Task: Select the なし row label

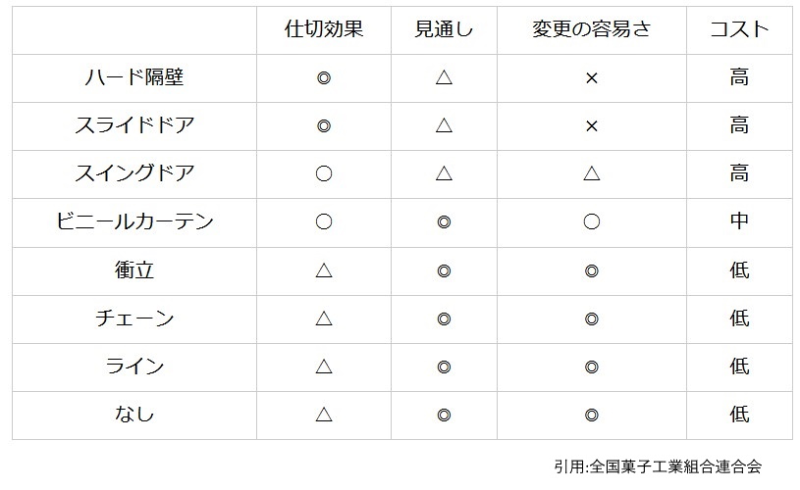Action: click(x=134, y=415)
